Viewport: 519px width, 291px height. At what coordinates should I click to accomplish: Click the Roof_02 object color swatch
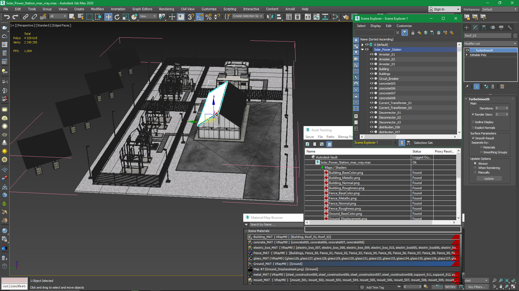pos(515,36)
